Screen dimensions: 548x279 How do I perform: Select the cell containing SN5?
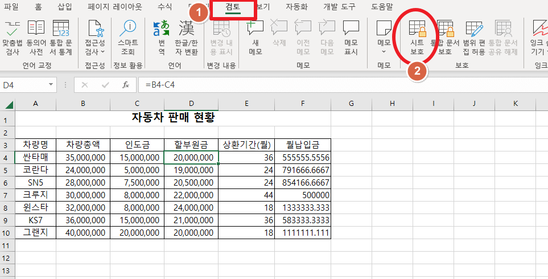point(35,183)
